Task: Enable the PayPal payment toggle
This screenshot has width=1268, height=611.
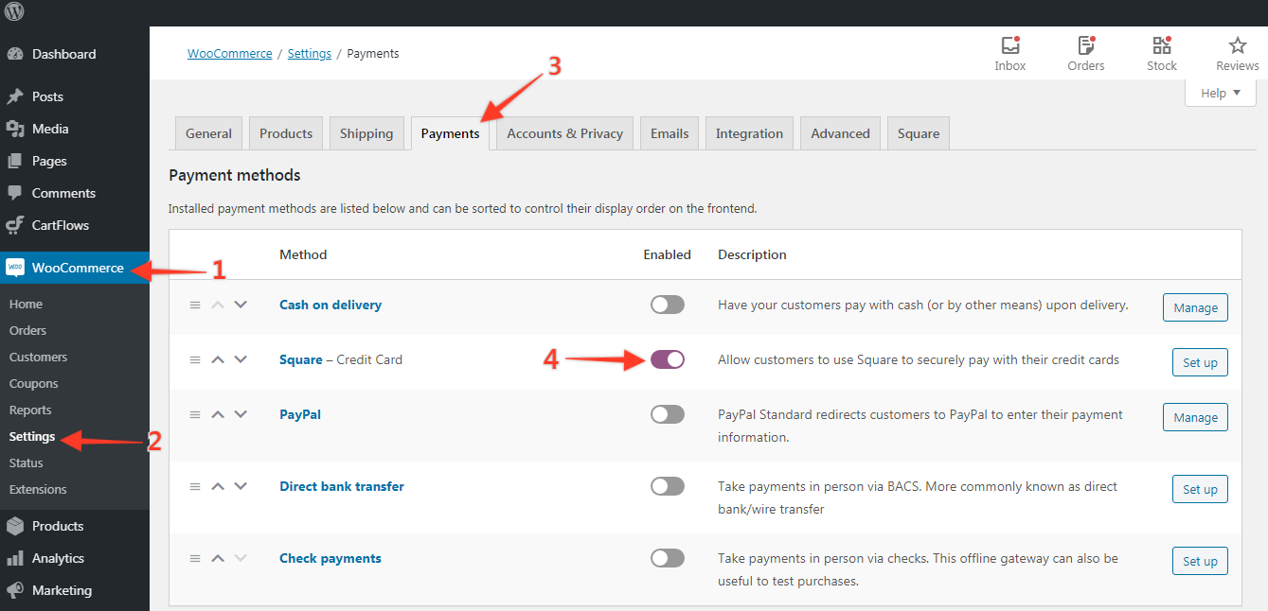Action: click(667, 414)
